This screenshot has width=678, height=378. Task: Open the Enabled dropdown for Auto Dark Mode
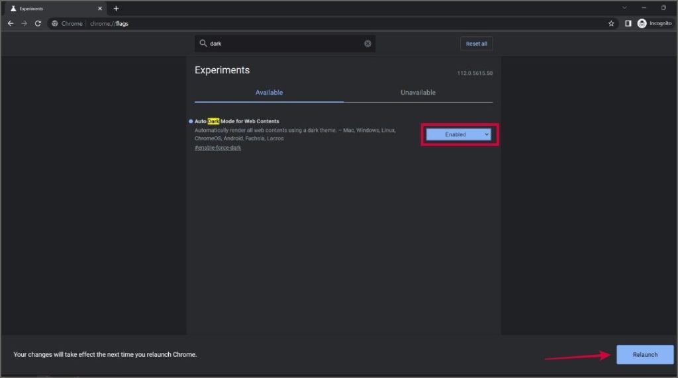[458, 134]
